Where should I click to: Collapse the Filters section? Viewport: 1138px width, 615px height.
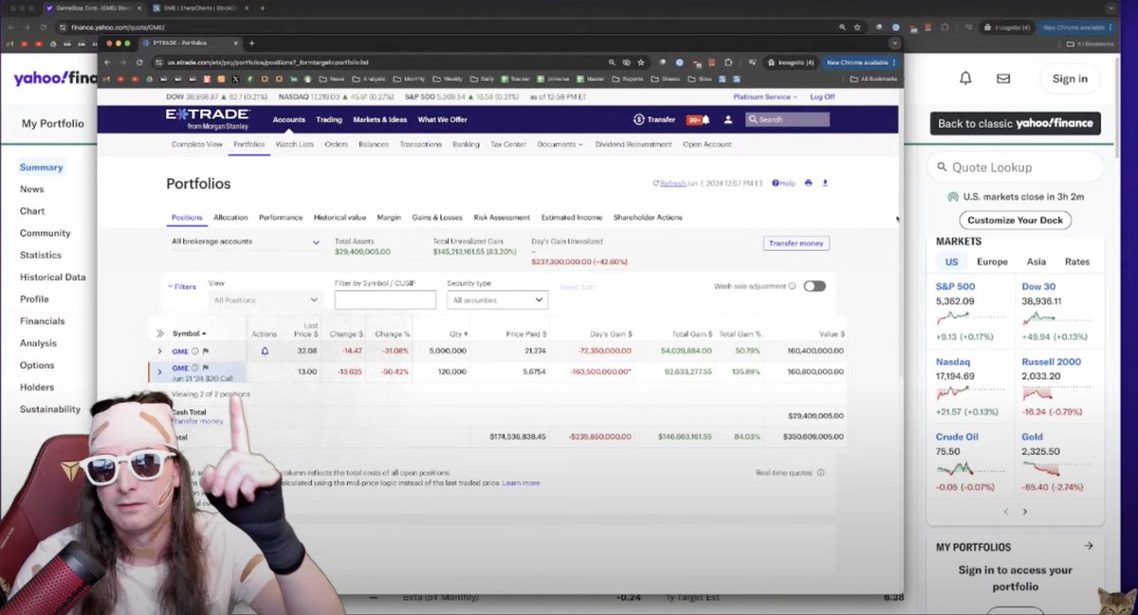pyautogui.click(x=182, y=286)
